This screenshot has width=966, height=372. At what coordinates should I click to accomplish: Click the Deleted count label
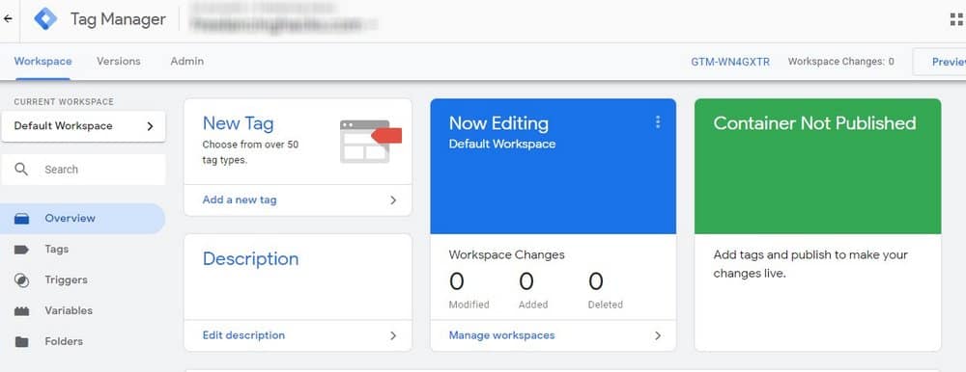pos(606,305)
